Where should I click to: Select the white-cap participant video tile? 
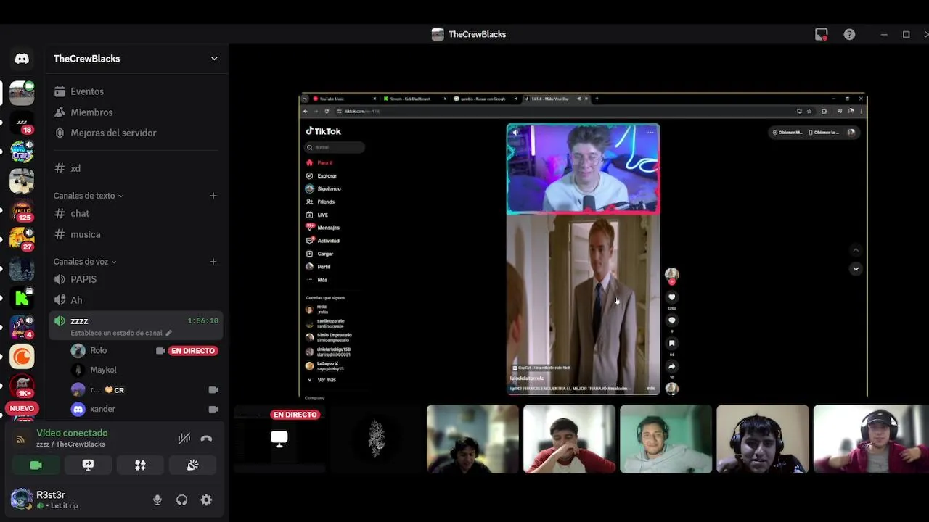(x=871, y=439)
